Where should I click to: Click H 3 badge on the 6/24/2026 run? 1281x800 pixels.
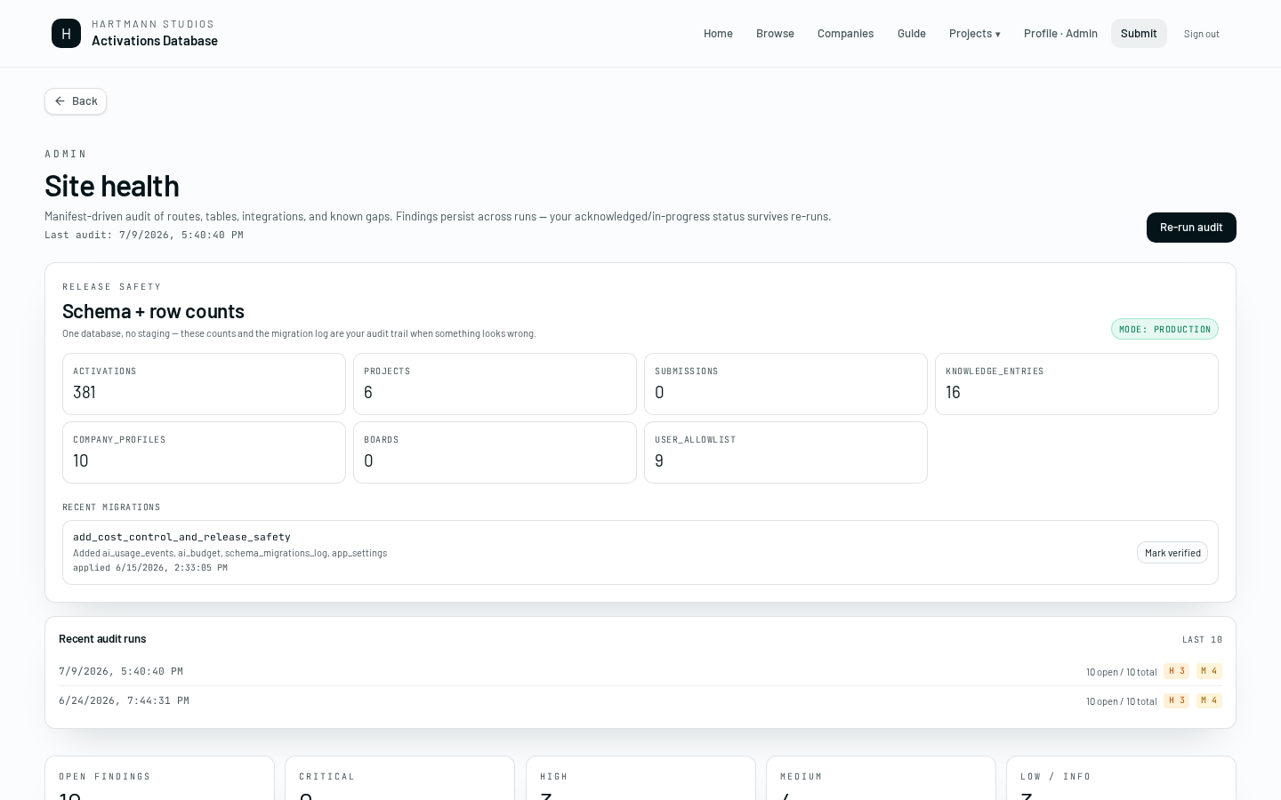pyautogui.click(x=1176, y=700)
